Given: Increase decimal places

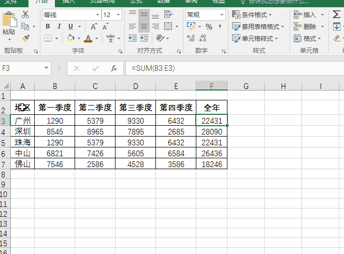Looking at the screenshot, I should (191, 38).
